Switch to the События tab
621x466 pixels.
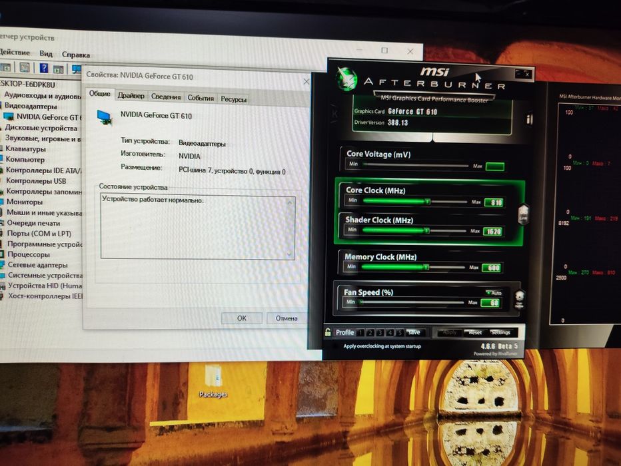point(201,98)
